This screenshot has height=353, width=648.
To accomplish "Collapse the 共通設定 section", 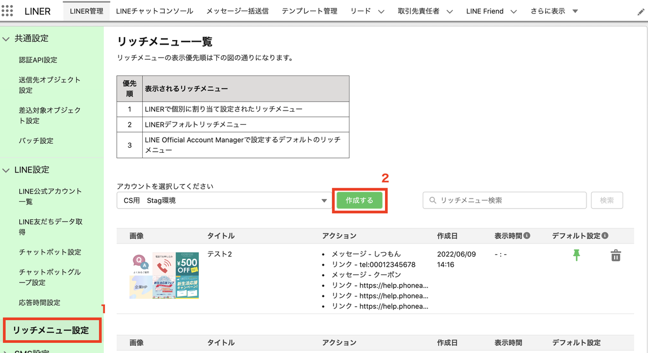I will (6, 39).
